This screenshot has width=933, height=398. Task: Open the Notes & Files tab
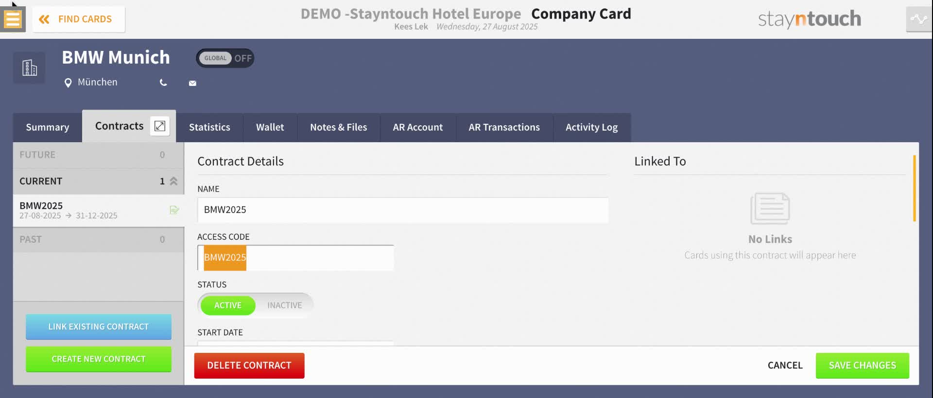click(339, 128)
